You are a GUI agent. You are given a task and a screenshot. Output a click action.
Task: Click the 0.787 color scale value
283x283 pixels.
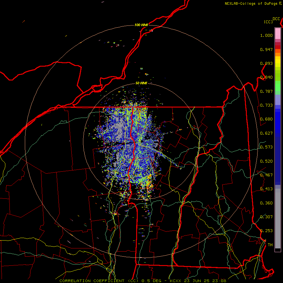[x=266, y=91]
